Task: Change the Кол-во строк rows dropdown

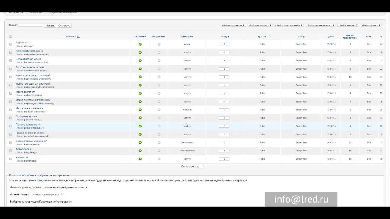Action: pyautogui.click(x=201, y=166)
